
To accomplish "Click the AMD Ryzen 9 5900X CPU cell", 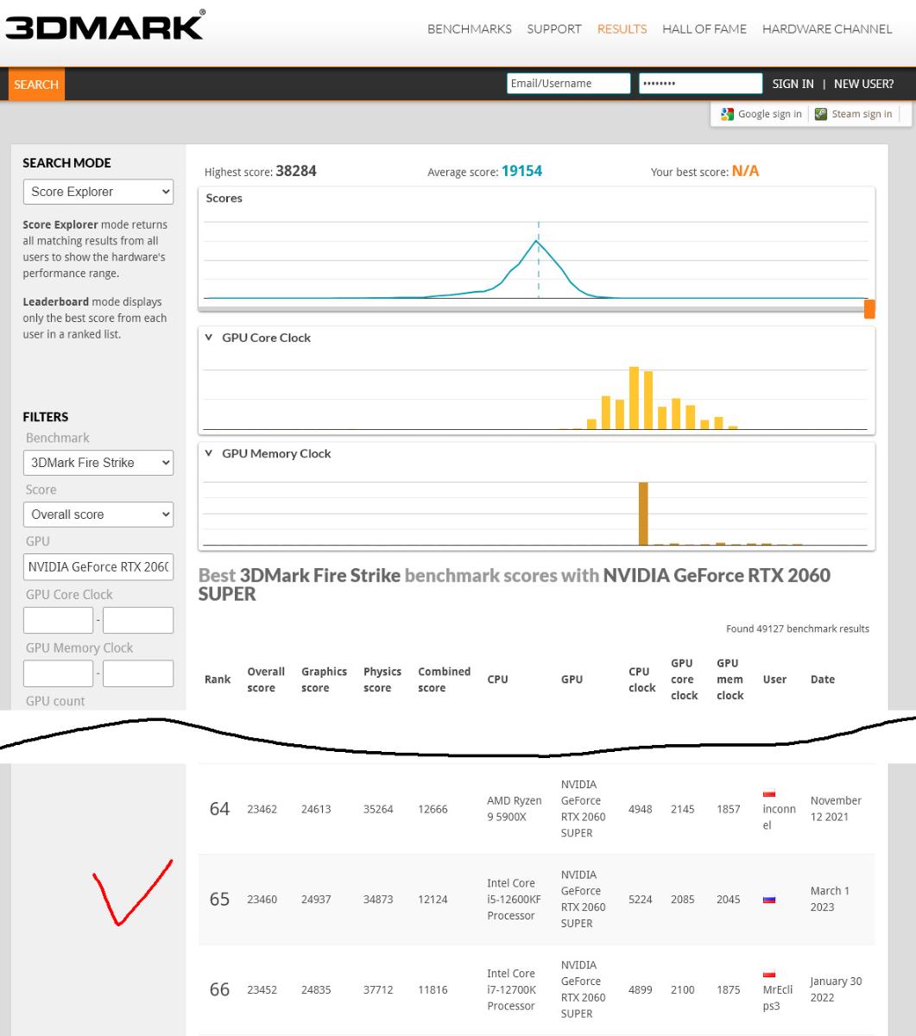I will click(514, 809).
